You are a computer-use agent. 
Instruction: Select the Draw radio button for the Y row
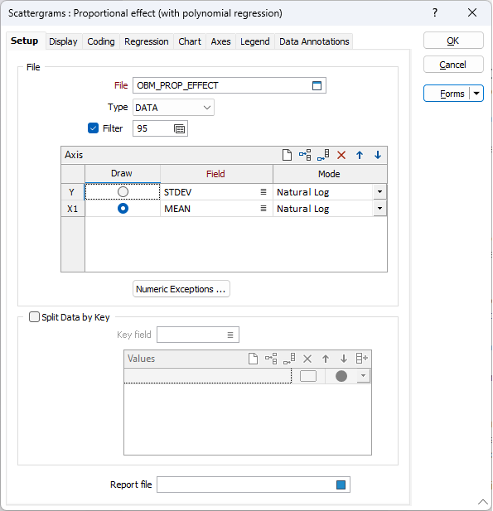[123, 192]
